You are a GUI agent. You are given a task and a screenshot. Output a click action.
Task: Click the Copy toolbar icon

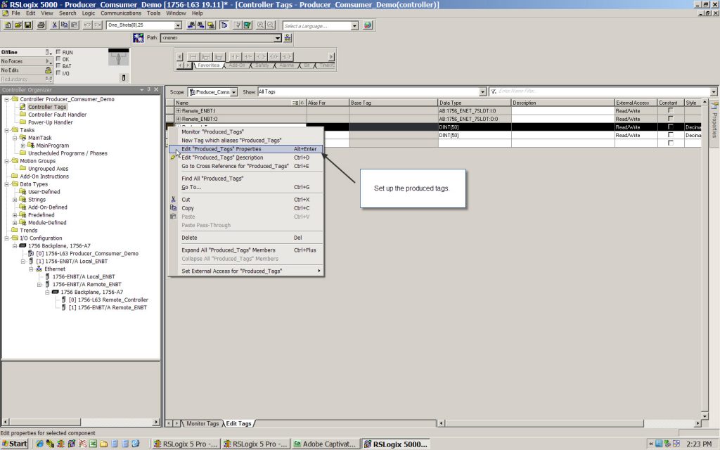(64, 25)
